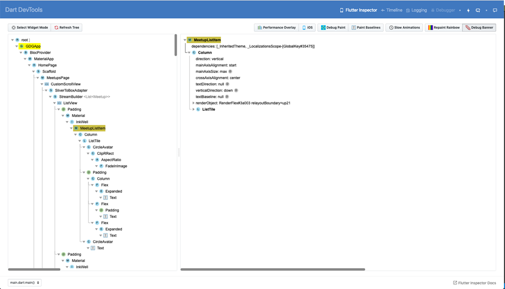This screenshot has height=289, width=505.
Task: Click the Refresh Tree button
Action: tap(68, 28)
